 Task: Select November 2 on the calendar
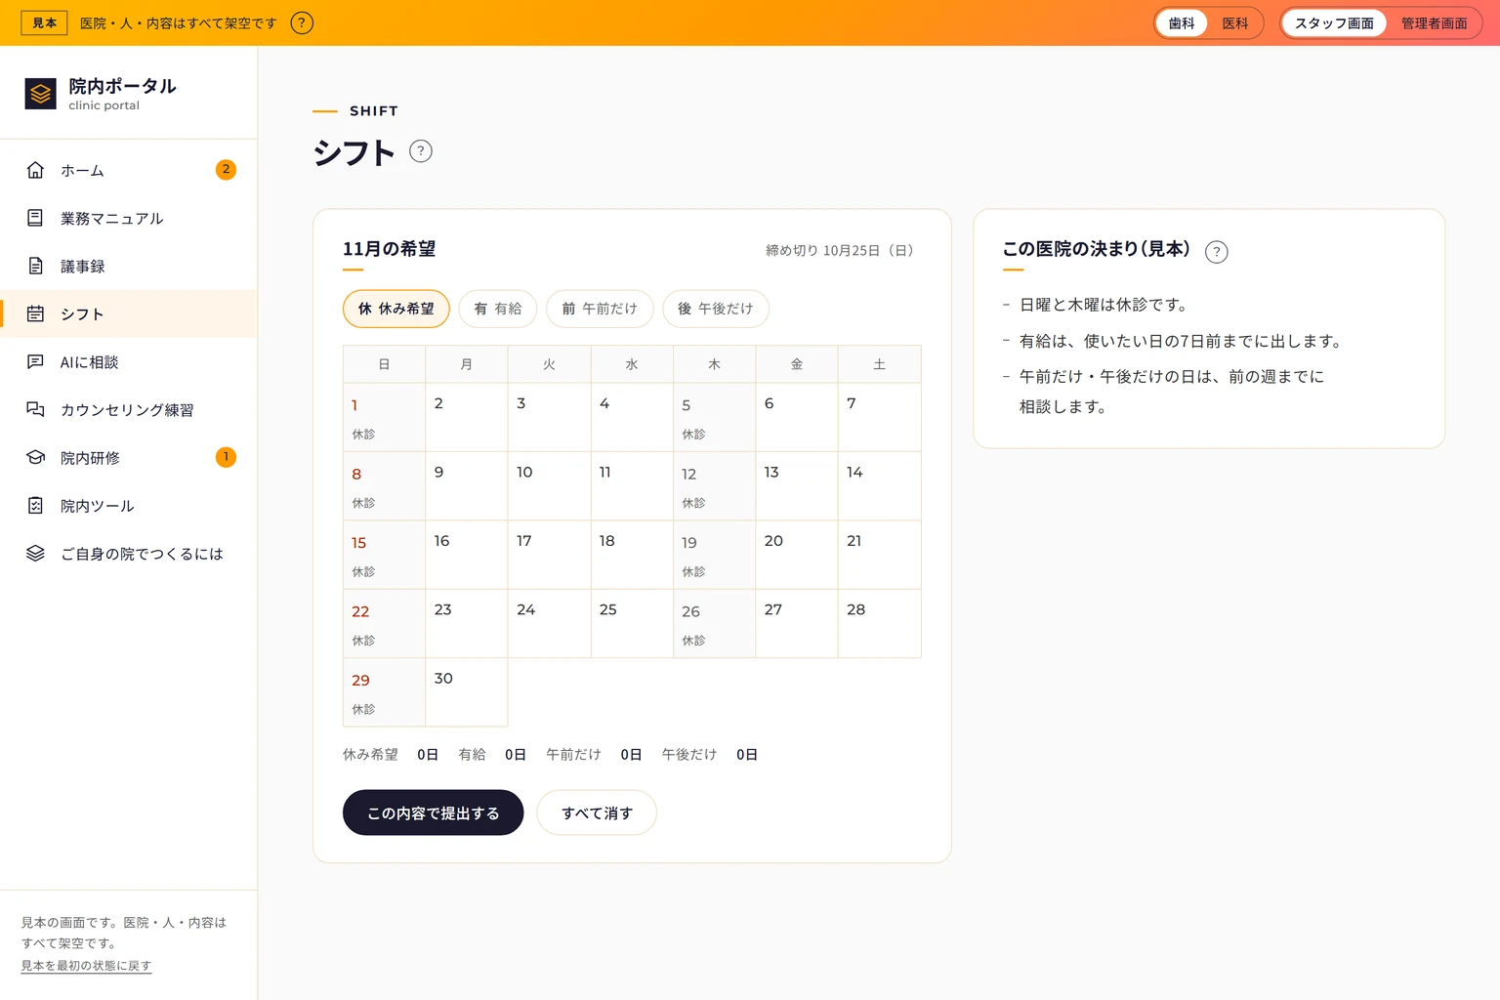point(467,417)
